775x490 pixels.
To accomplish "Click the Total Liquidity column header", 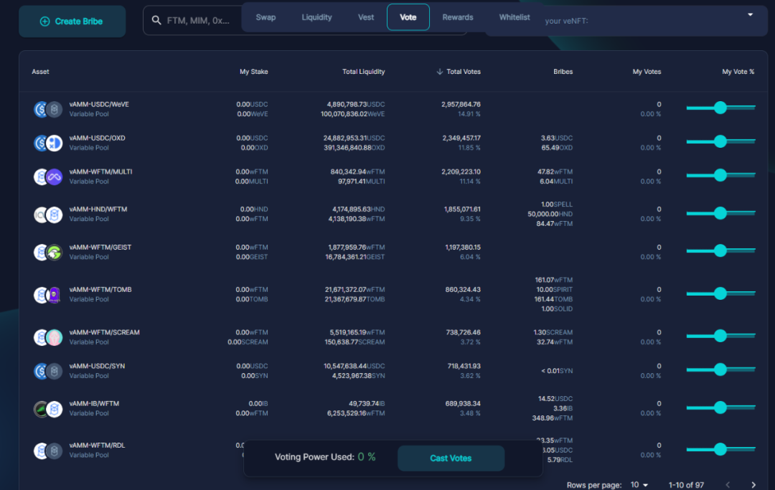I will point(363,72).
